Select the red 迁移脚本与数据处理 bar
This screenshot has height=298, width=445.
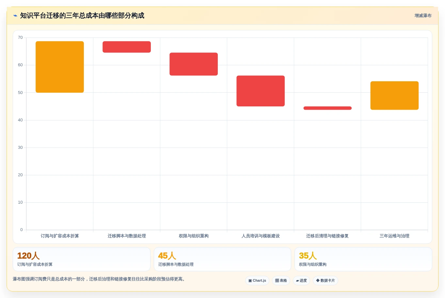(x=127, y=47)
